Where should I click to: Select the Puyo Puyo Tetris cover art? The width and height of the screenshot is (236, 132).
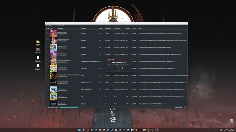click(x=53, y=69)
